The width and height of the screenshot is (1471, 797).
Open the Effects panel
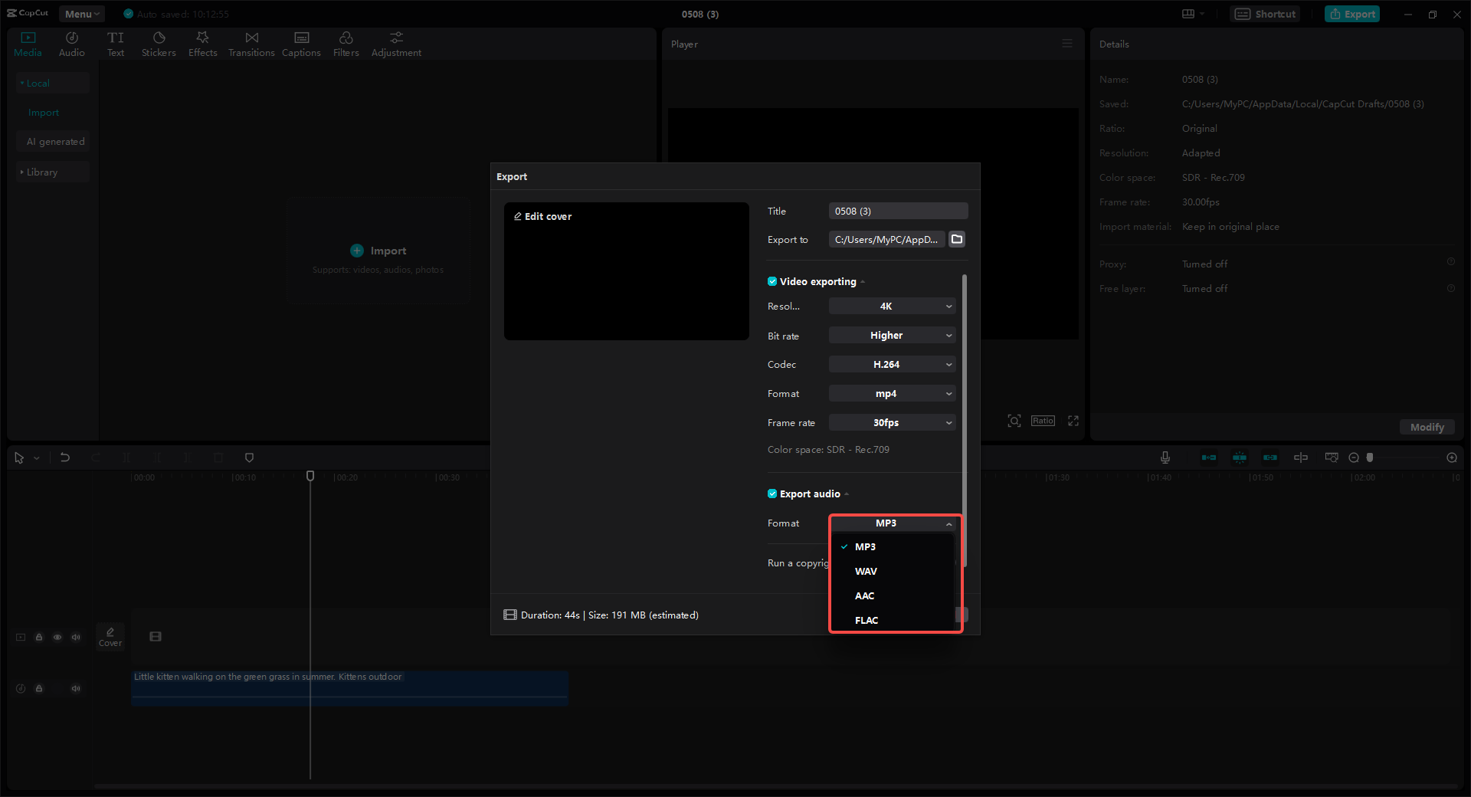202,43
